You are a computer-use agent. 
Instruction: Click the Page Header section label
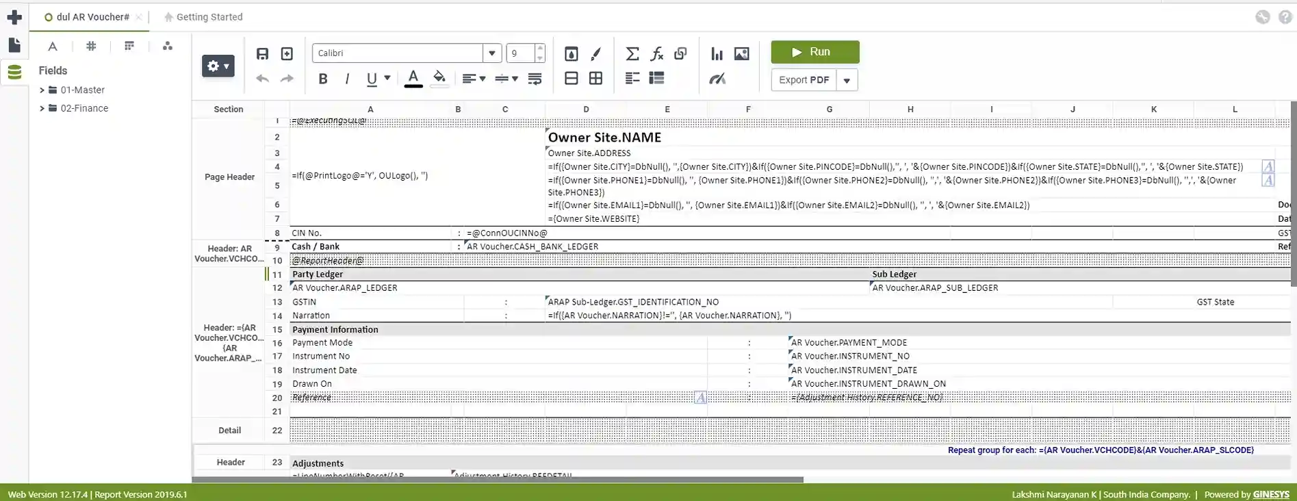[229, 177]
